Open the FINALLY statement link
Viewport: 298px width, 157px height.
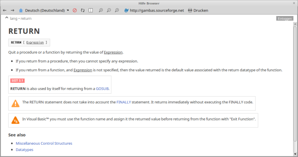[123, 102]
